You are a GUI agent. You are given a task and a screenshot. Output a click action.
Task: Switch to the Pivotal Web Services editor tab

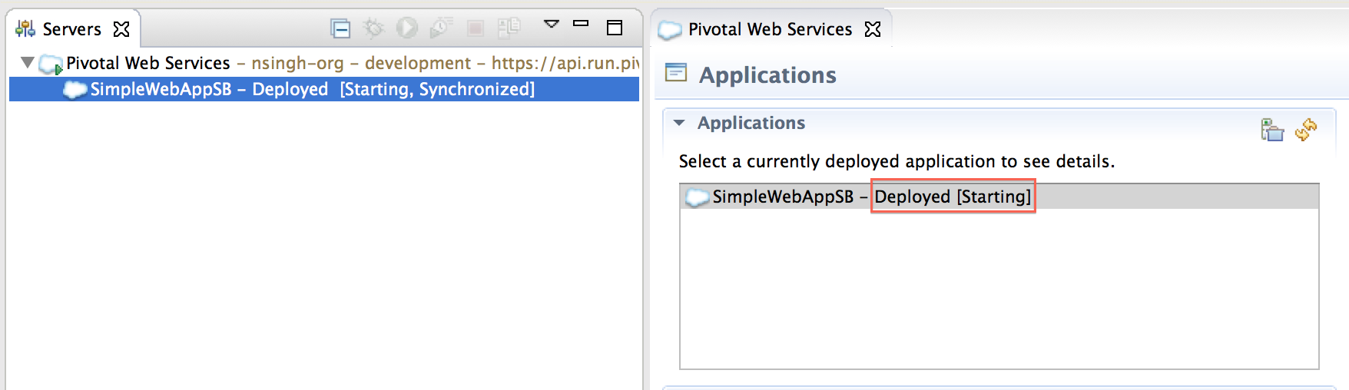coord(770,29)
